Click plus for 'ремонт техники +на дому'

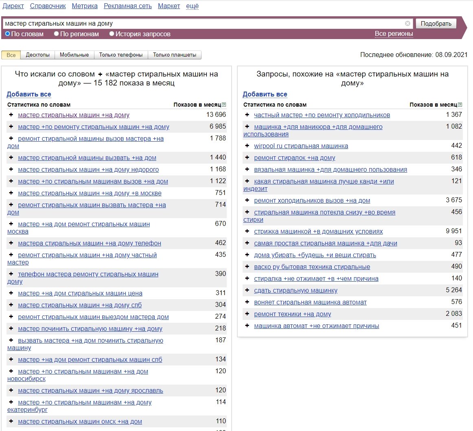click(247, 314)
